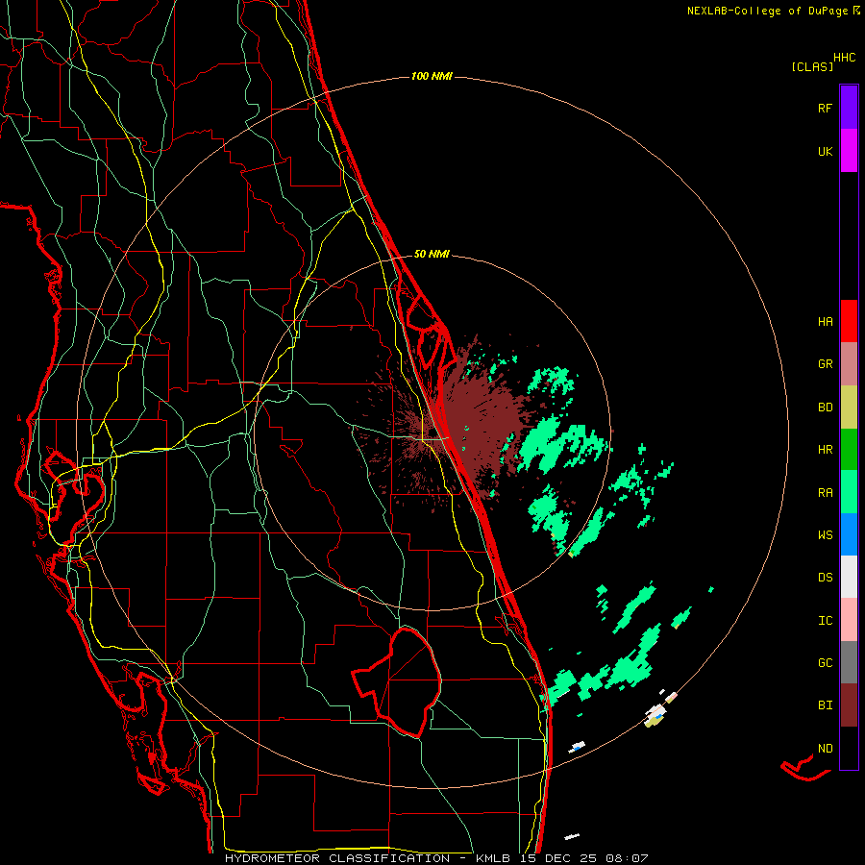Screen dimensions: 865x865
Task: Click the UK legend label
Action: tap(825, 151)
